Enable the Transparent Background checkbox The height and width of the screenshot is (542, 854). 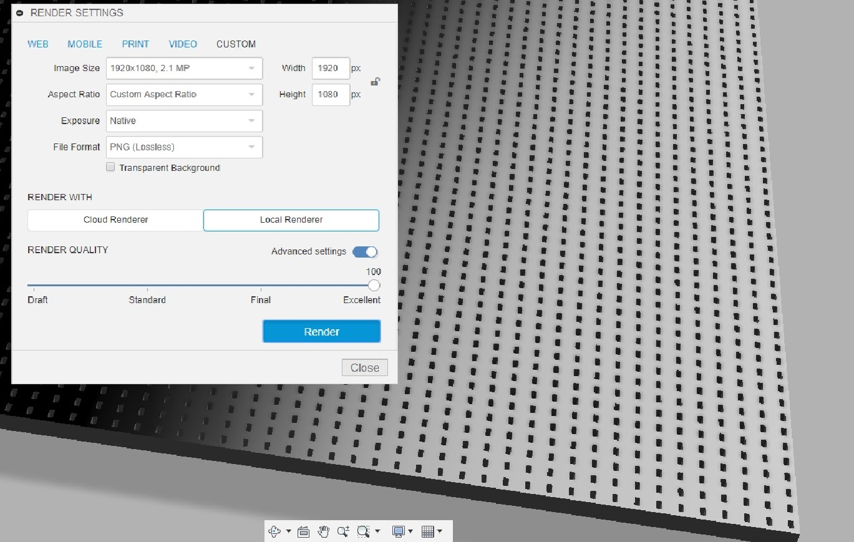[110, 167]
